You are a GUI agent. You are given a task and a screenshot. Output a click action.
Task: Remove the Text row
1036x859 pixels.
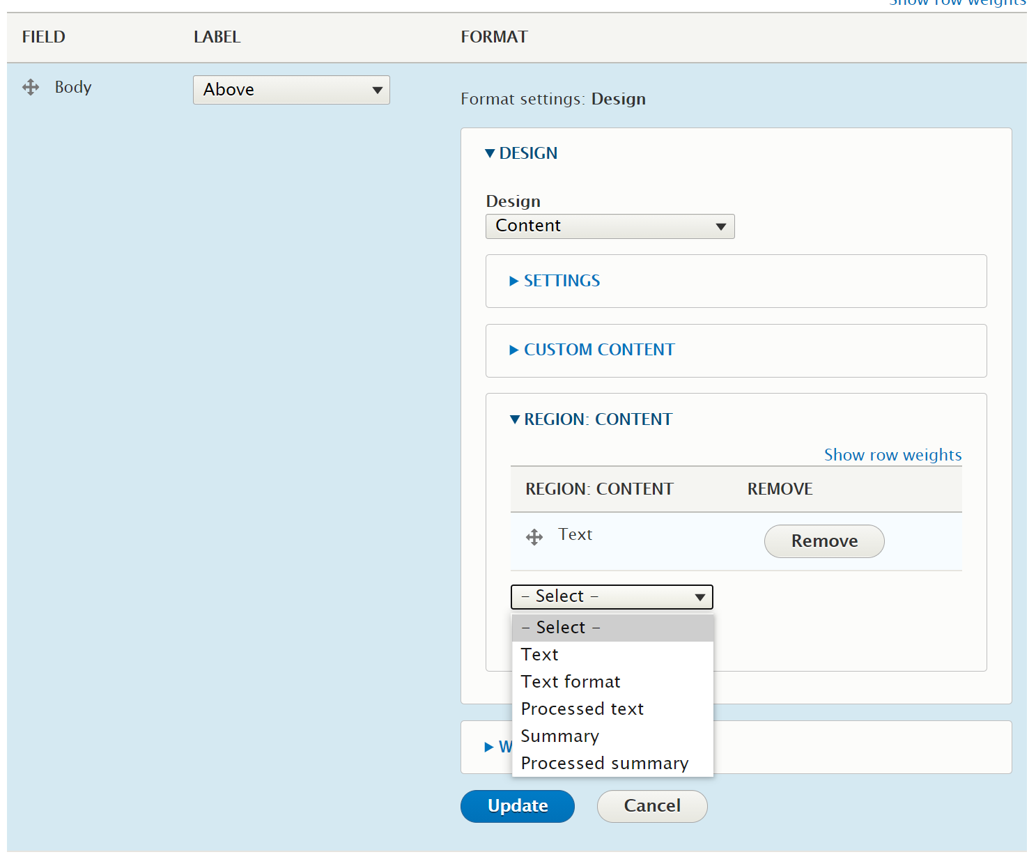(824, 541)
